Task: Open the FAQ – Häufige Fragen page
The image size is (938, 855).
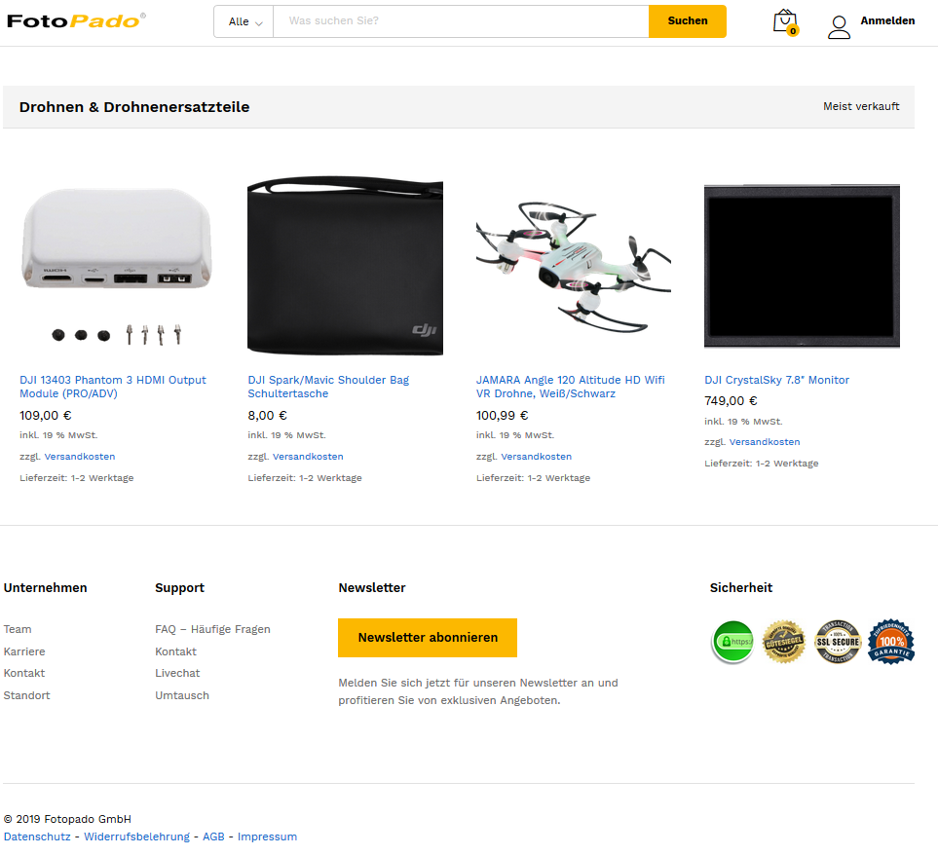Action: (212, 629)
